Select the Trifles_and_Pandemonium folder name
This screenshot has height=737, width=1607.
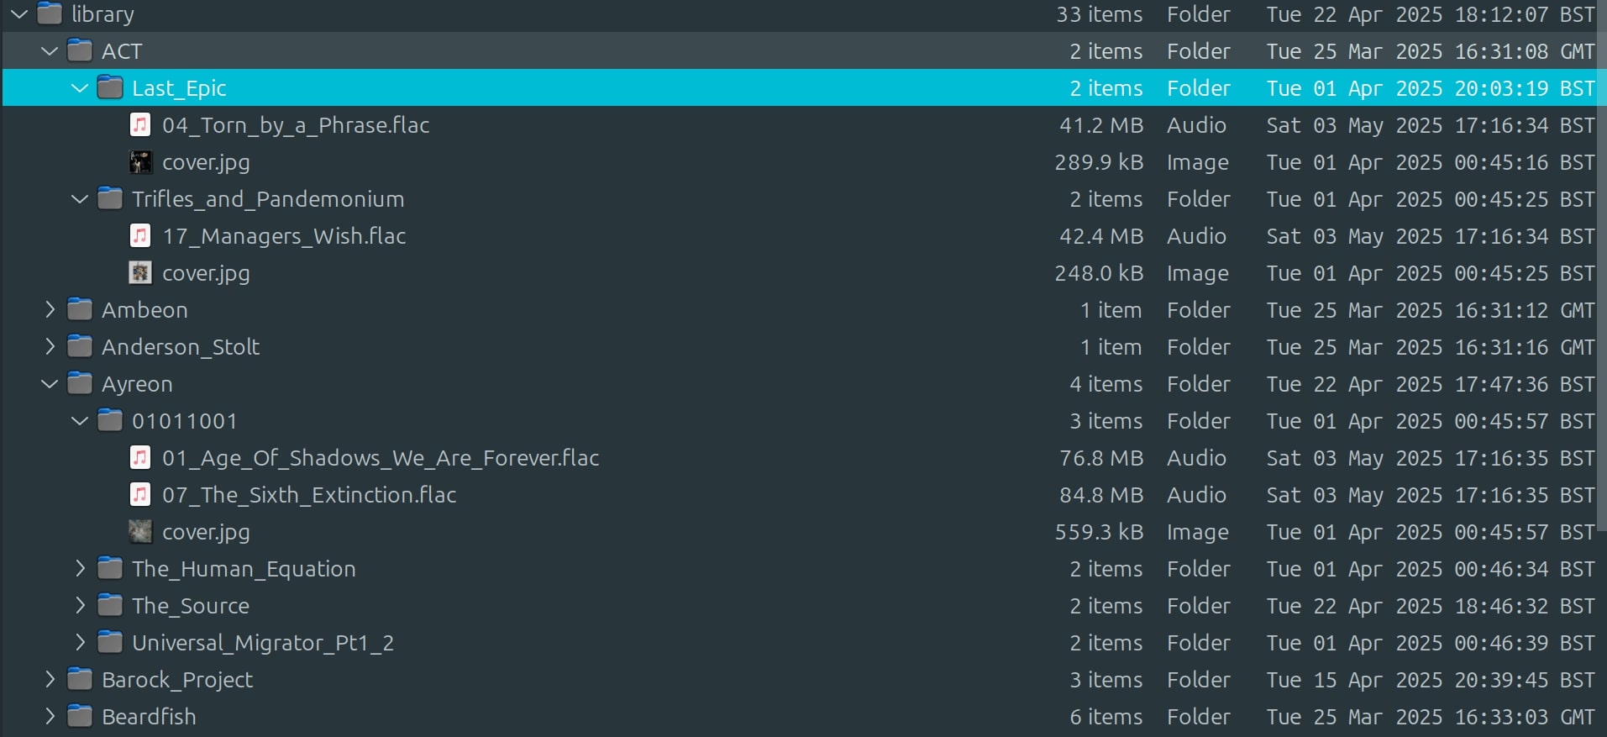268,199
